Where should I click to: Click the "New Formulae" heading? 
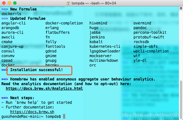click(23, 9)
